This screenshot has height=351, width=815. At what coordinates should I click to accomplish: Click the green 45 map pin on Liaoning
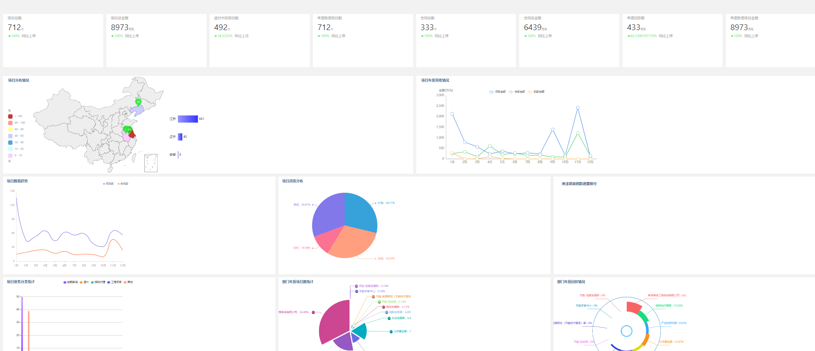click(x=139, y=102)
